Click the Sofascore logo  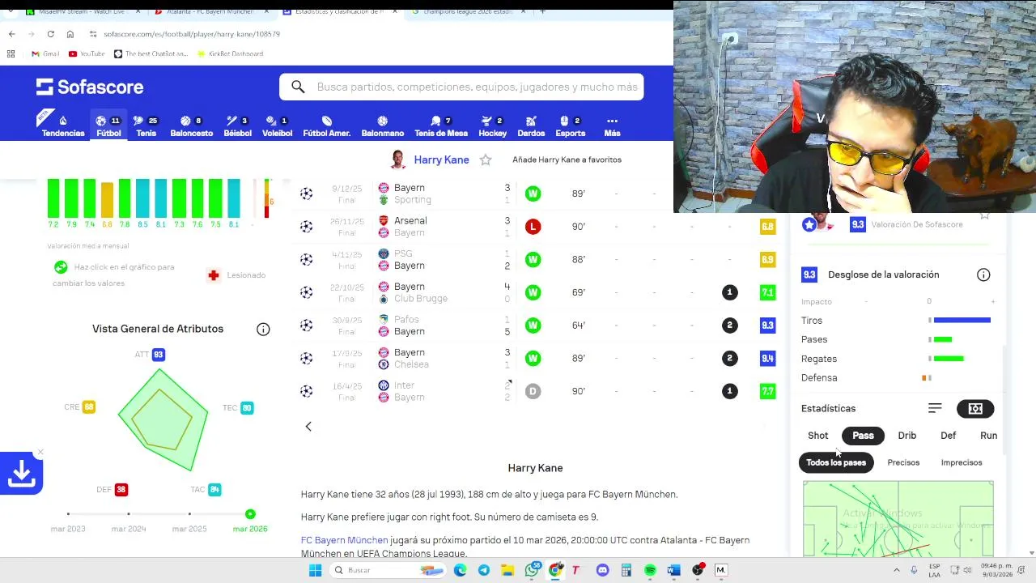[89, 87]
